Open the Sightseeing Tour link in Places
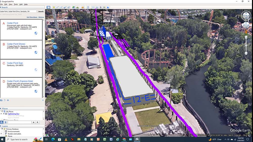The height and width of the screenshot is (142, 253). point(14,114)
